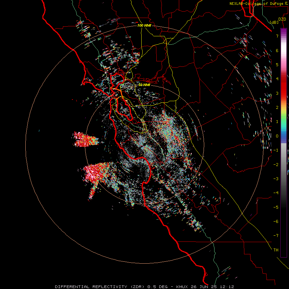
Task: Click the "100 NMI" range ring label
Action: click(x=144, y=25)
